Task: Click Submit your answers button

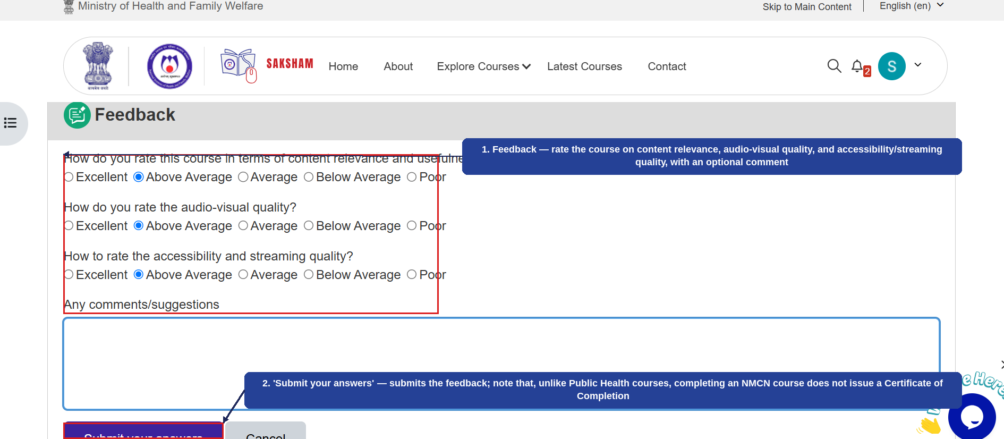Action: tap(143, 432)
